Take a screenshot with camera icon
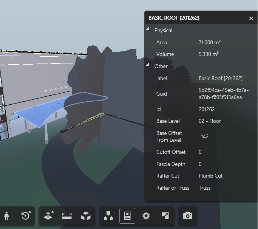This screenshot has height=229, width=258. (187, 216)
